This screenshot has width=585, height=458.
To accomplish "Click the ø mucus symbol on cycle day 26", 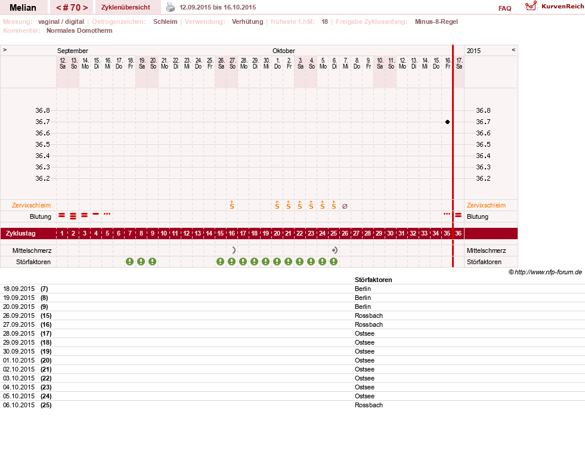I will (345, 206).
